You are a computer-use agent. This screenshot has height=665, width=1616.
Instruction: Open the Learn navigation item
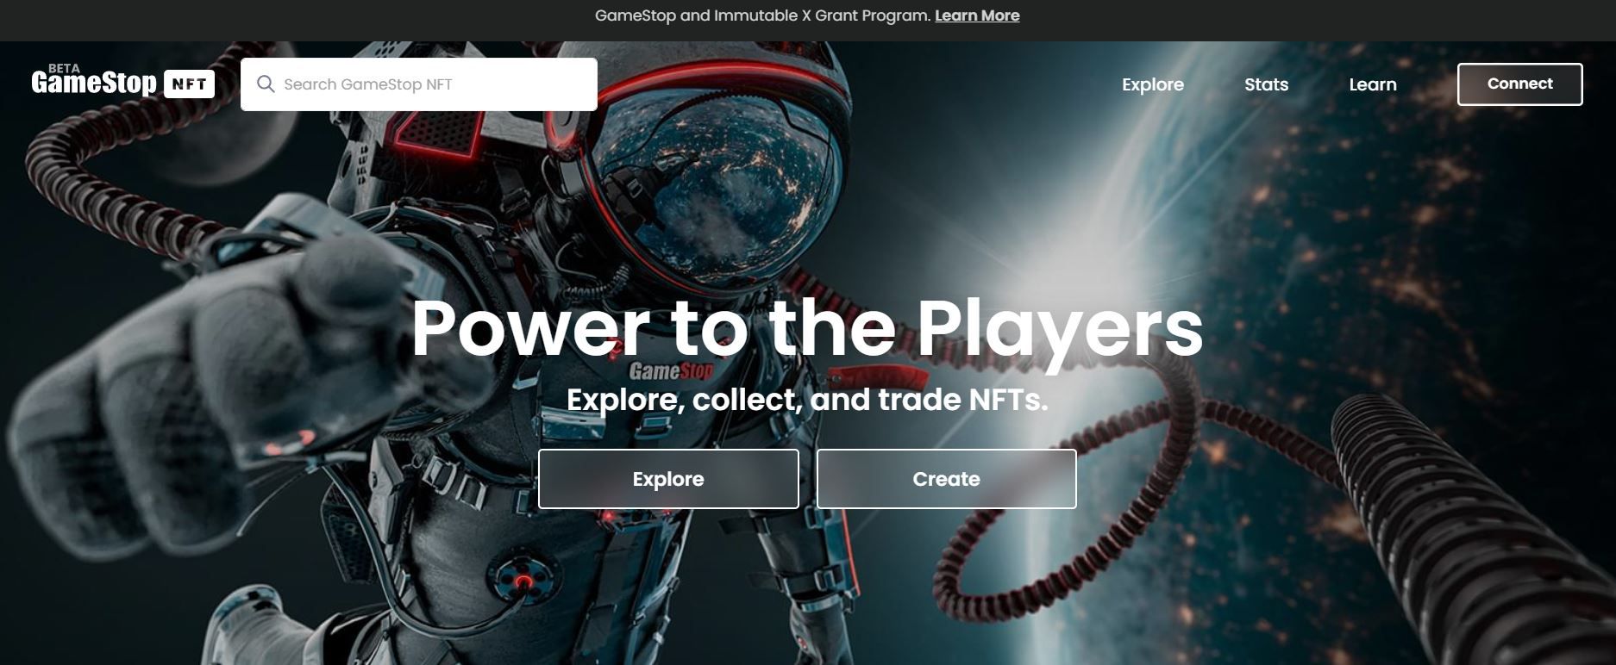1373,84
